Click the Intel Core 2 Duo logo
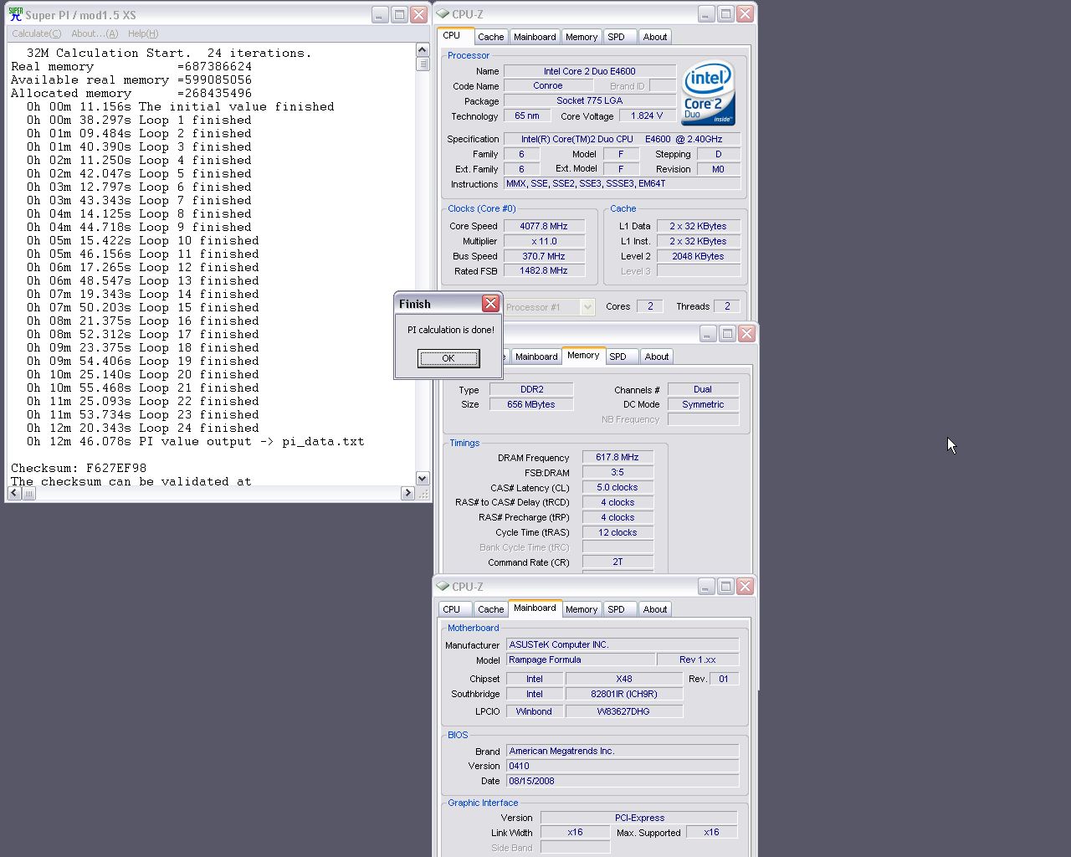 (708, 93)
